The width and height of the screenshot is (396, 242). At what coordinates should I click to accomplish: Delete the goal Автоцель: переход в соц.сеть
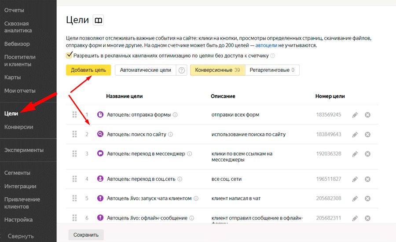[367, 180]
